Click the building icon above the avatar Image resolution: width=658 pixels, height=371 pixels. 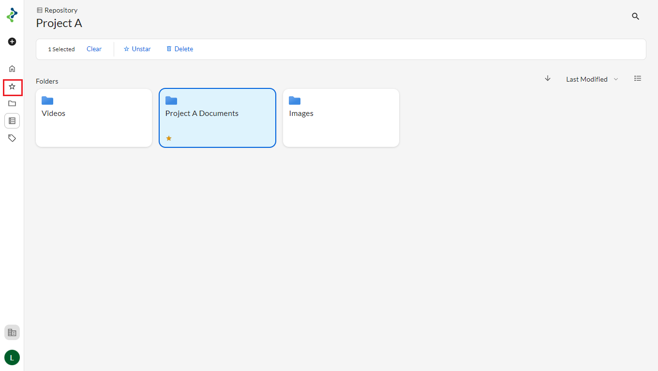(12, 332)
